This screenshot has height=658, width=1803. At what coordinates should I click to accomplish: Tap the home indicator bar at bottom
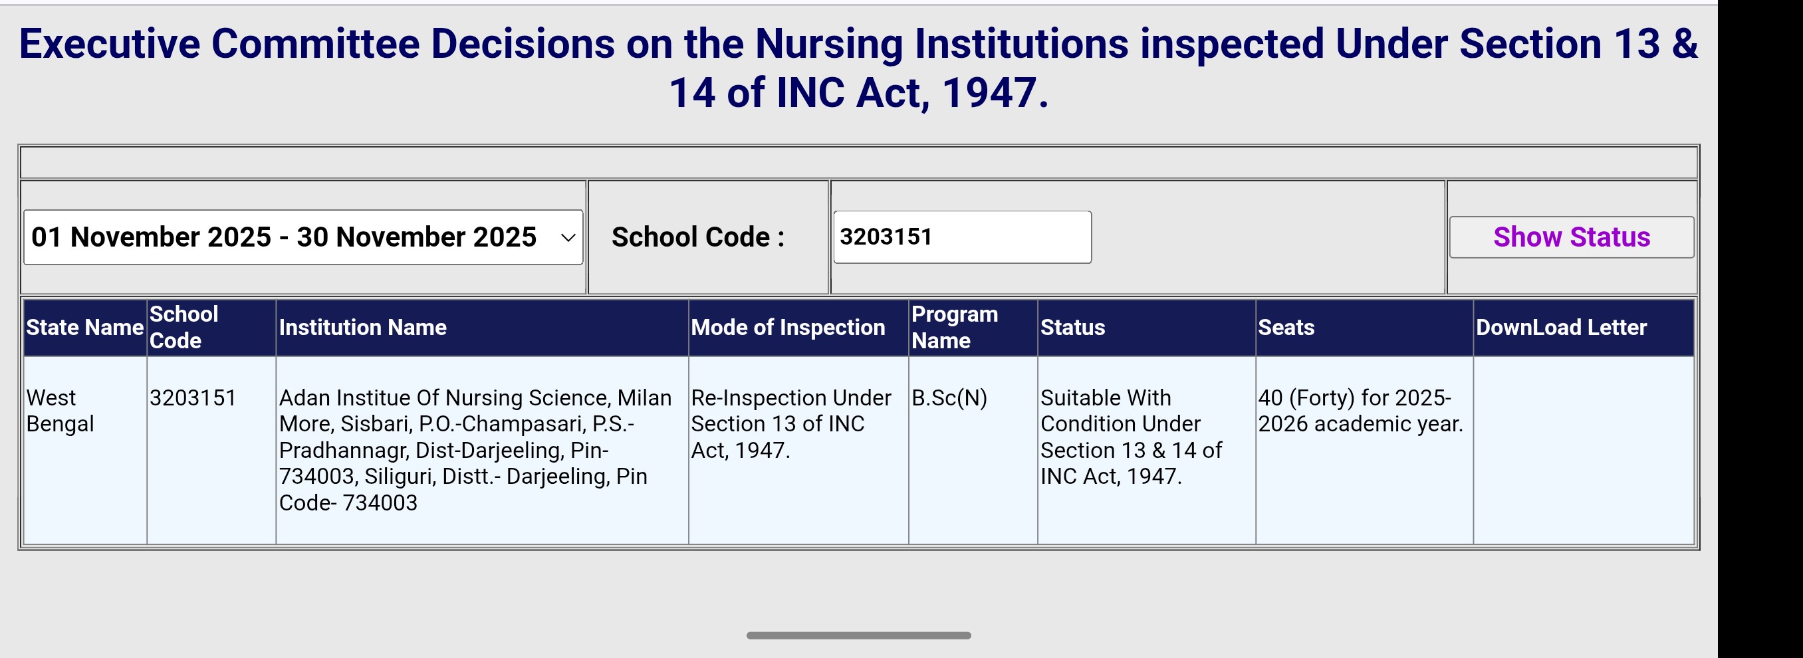click(x=858, y=635)
